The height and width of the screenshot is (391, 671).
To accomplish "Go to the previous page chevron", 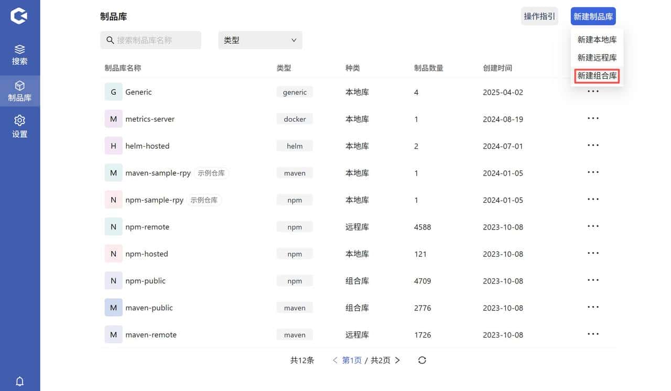I will pos(335,360).
